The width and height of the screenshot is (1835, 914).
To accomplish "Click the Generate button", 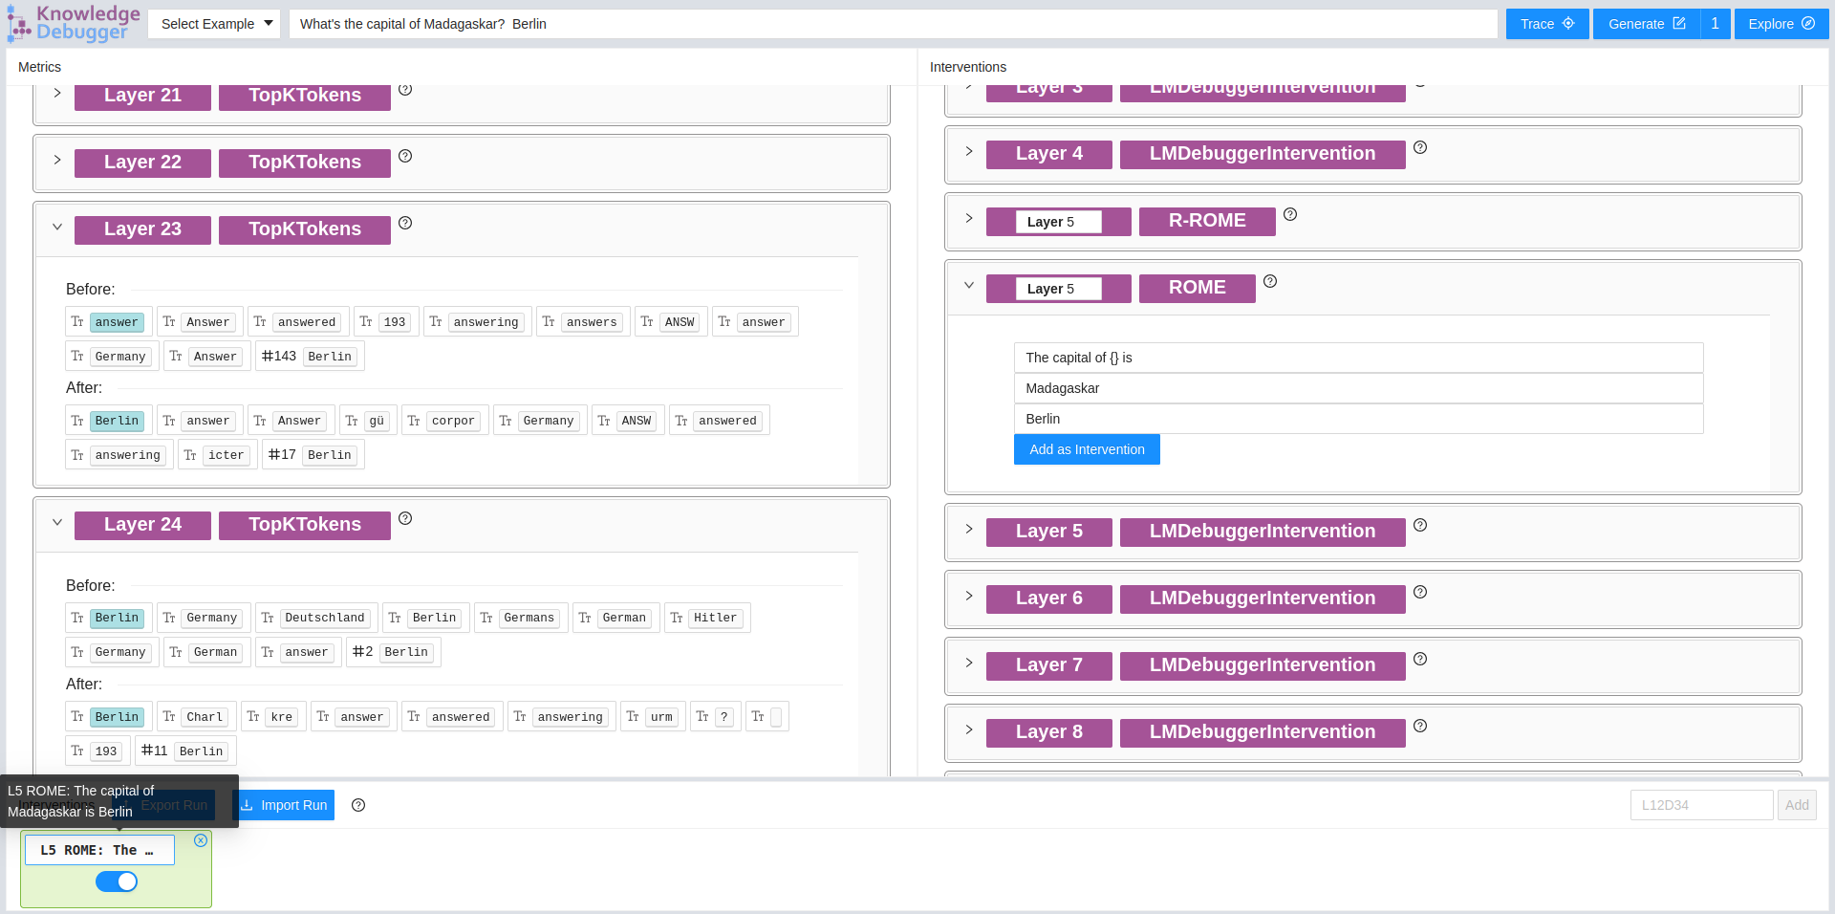I will (x=1647, y=24).
